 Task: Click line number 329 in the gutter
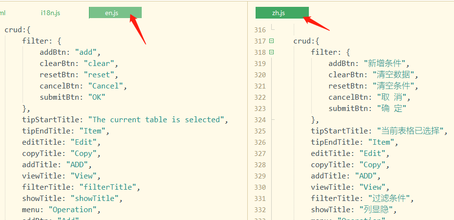tap(260, 176)
